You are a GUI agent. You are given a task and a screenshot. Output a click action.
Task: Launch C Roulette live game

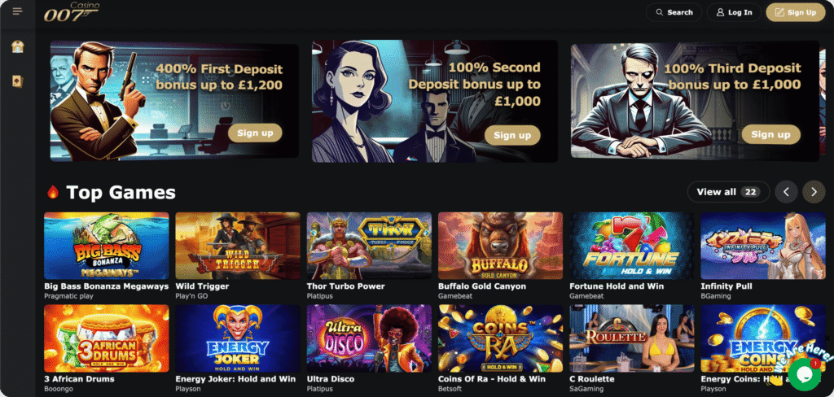tap(632, 338)
